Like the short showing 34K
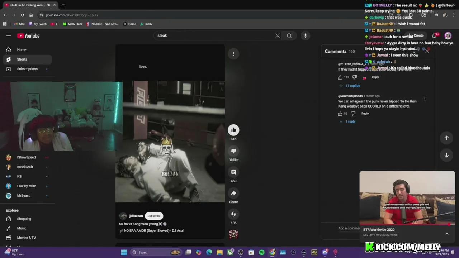The image size is (459, 258). (x=233, y=130)
